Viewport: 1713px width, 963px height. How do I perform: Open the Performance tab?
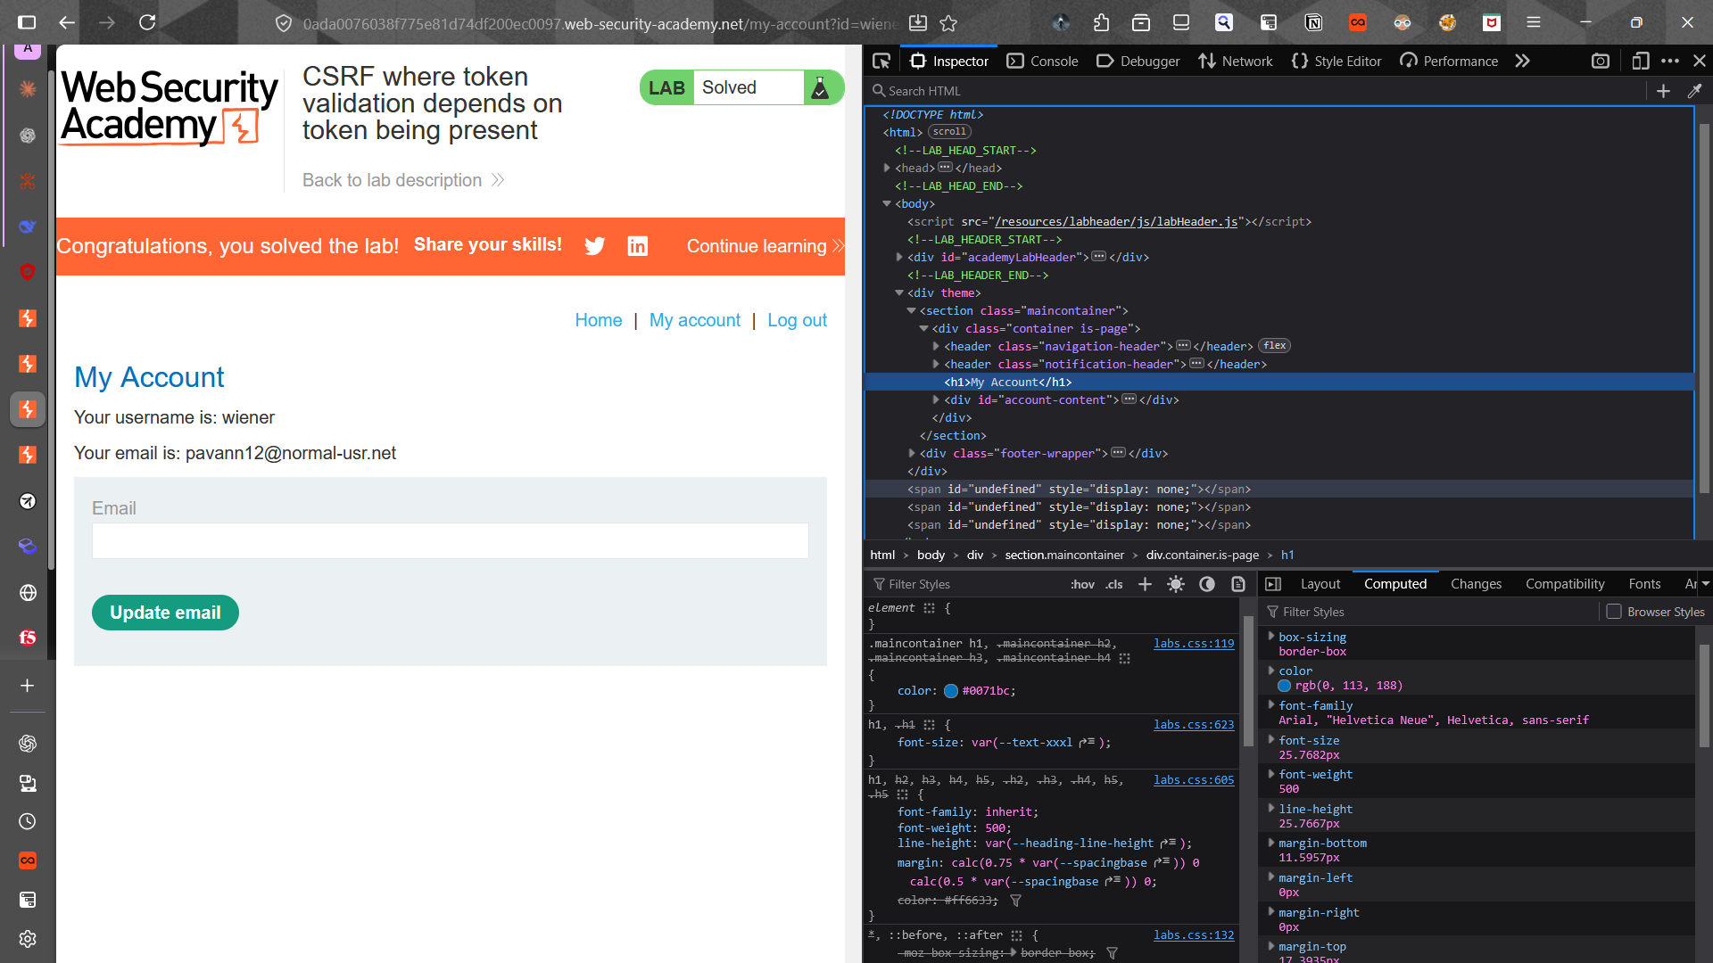point(1449,61)
